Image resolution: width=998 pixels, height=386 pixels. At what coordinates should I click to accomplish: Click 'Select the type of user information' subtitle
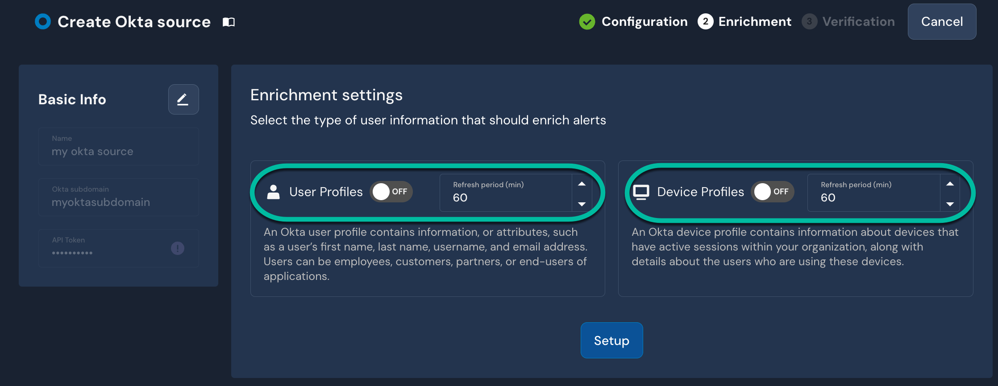pos(428,120)
